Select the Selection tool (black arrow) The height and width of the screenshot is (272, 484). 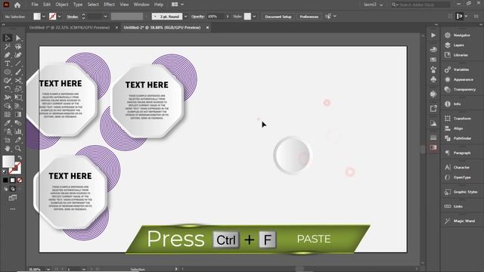[8, 38]
